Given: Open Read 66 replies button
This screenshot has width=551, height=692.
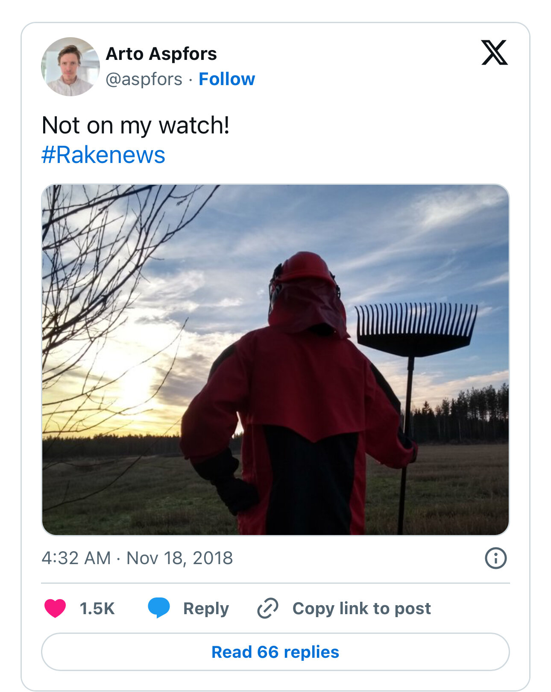Looking at the screenshot, I should [x=275, y=652].
